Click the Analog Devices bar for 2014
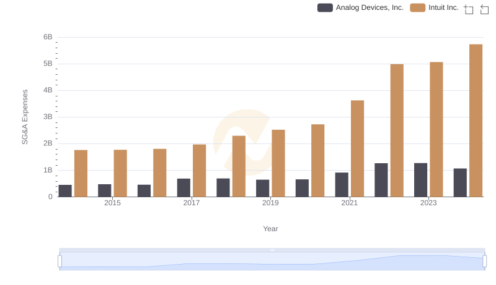 (x=65, y=191)
